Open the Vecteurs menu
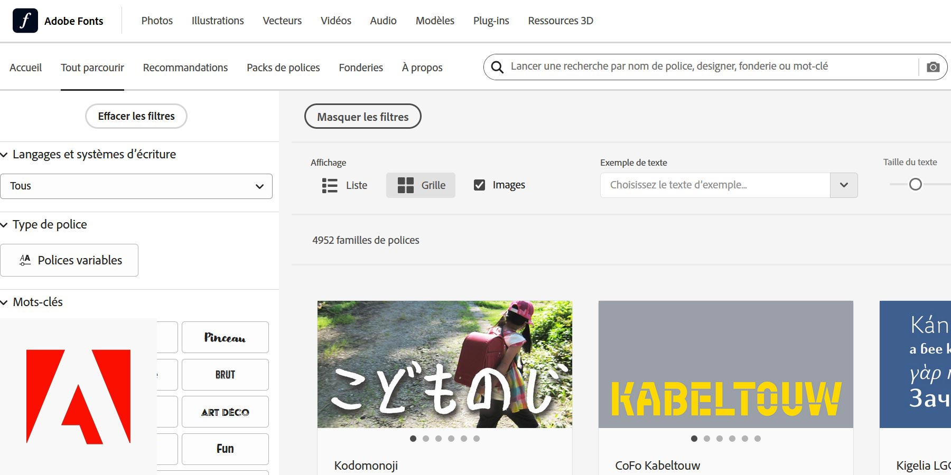Viewport: 951px width, 475px height. [x=282, y=21]
